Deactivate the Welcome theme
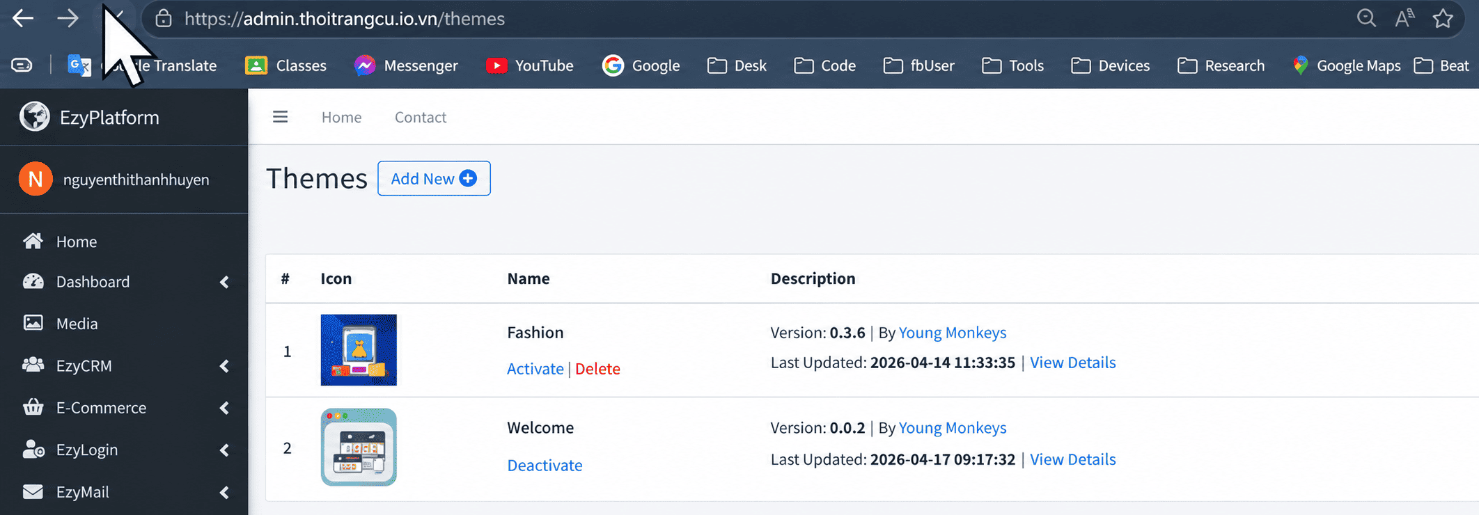The image size is (1479, 515). [545, 465]
